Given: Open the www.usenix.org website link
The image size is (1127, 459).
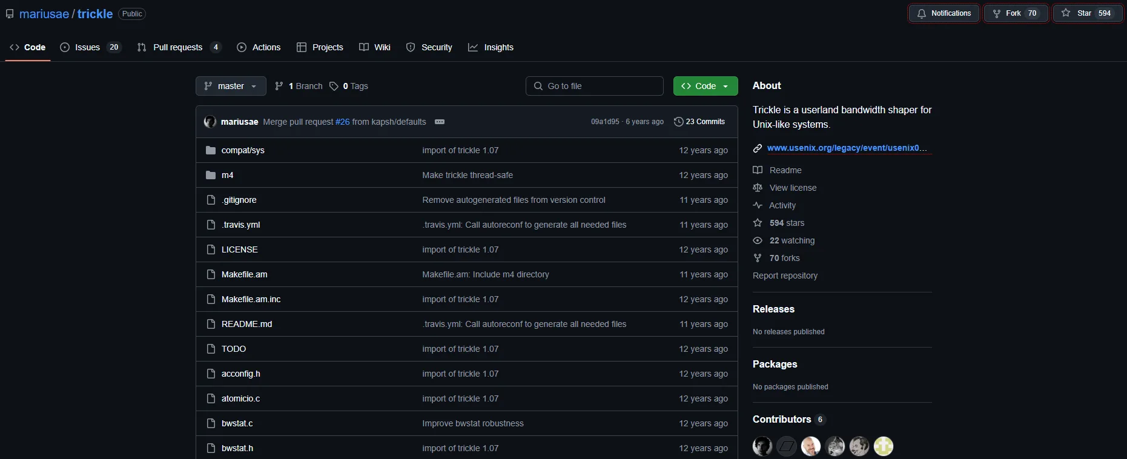Looking at the screenshot, I should point(847,148).
